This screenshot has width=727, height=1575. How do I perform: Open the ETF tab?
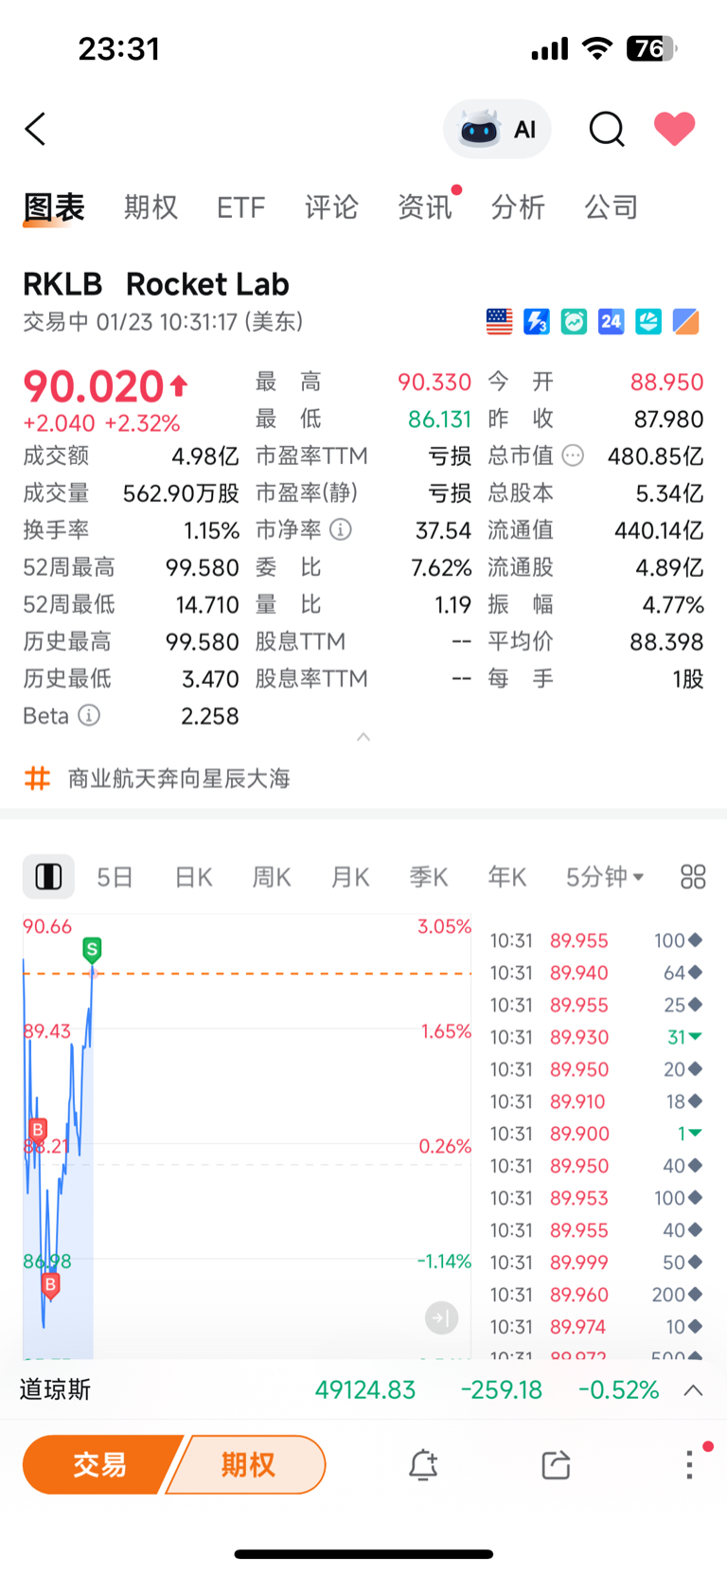(x=240, y=207)
